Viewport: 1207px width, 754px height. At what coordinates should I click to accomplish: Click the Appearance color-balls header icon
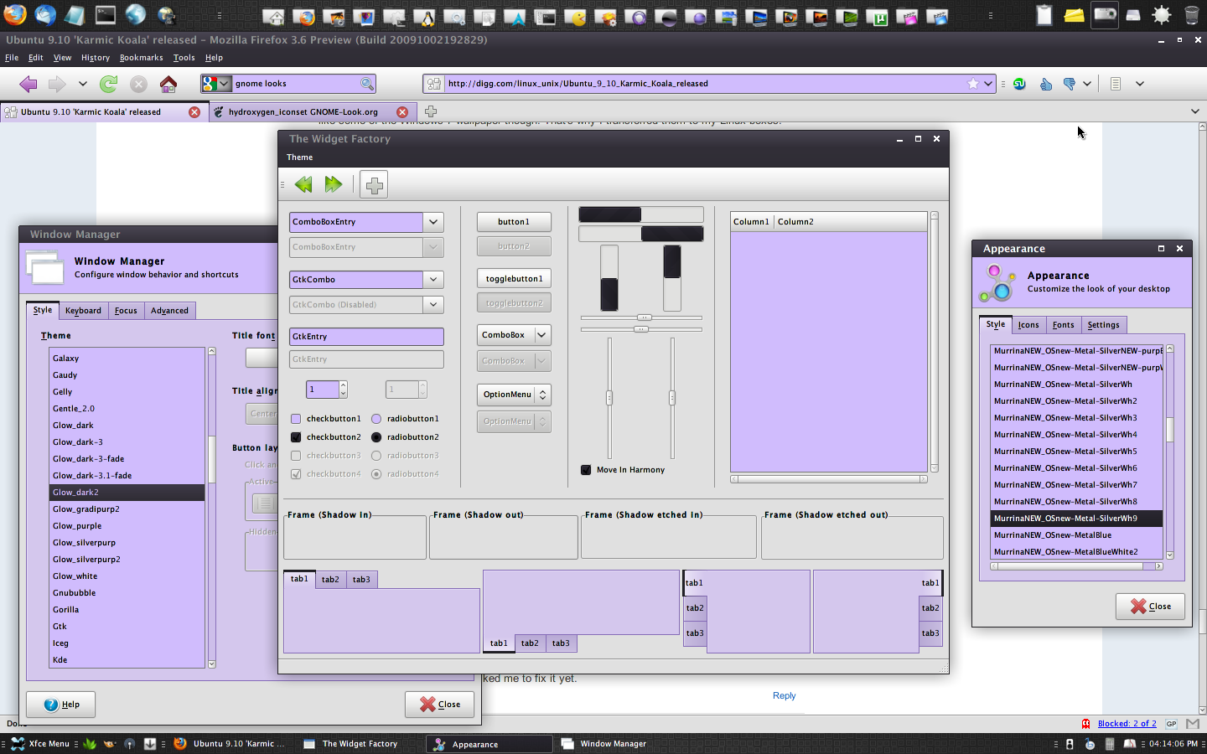point(997,282)
